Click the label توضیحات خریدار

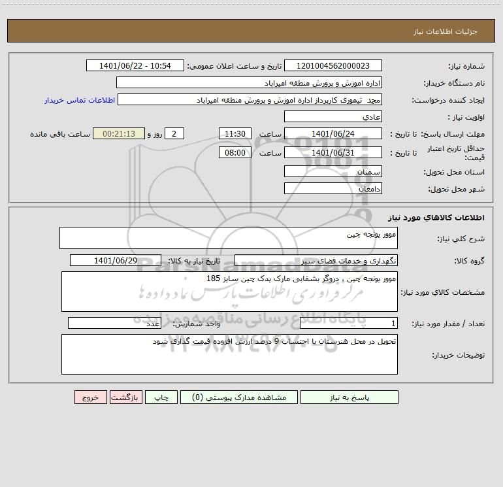coord(458,355)
